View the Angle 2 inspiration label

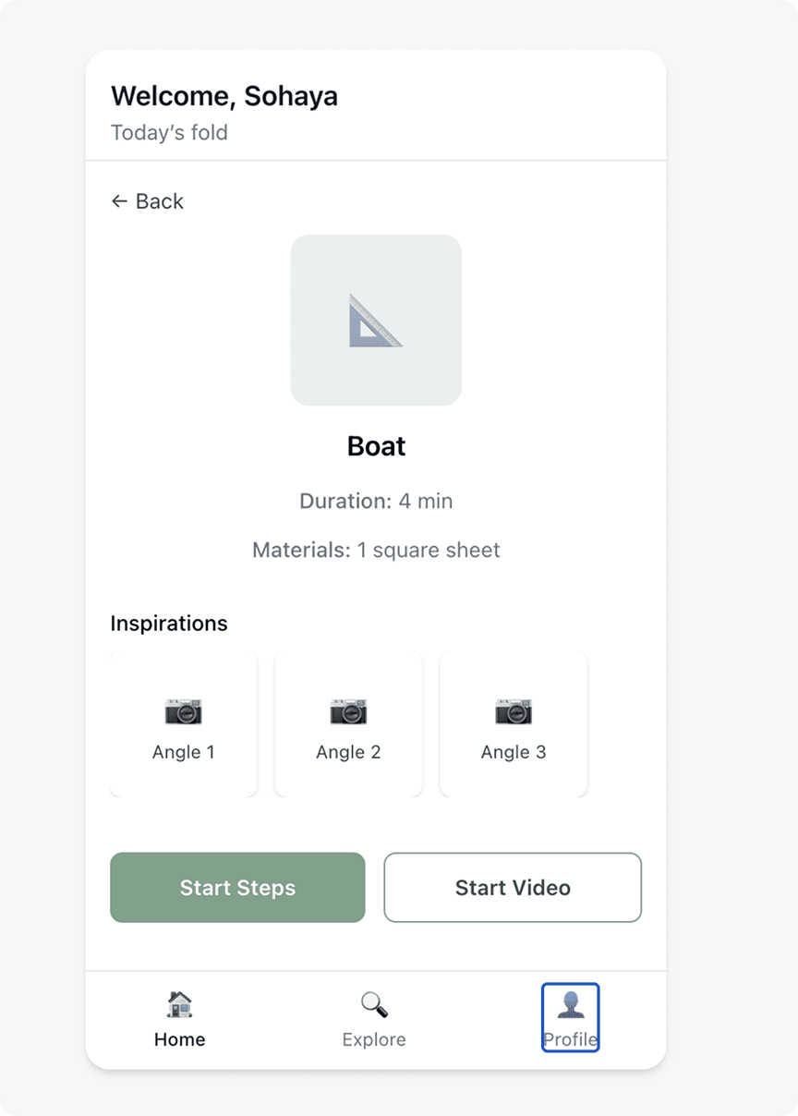[348, 752]
